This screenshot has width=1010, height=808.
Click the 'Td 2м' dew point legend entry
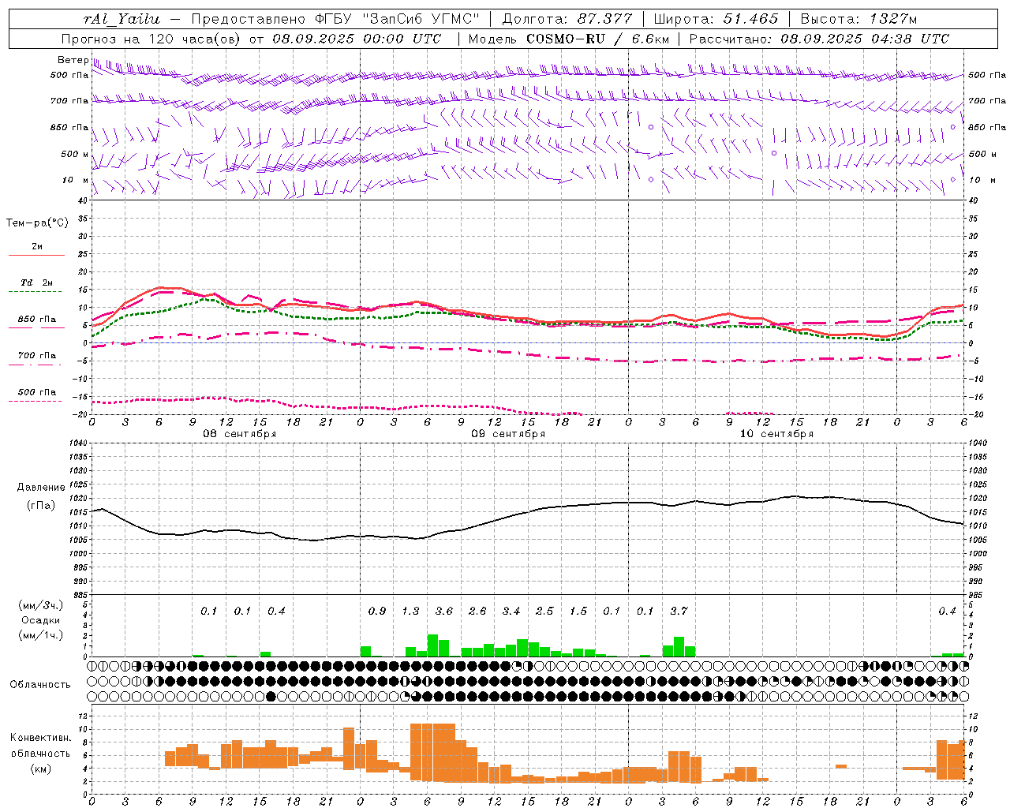coord(37,282)
